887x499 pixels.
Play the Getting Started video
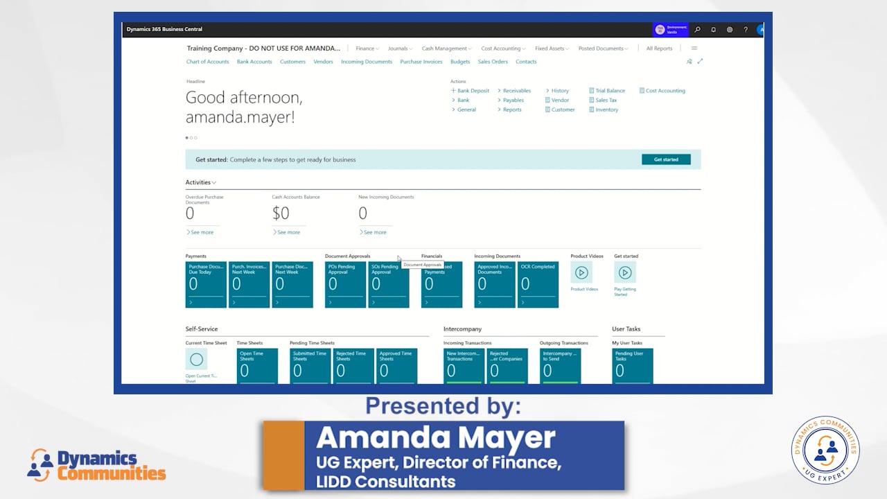[x=625, y=272]
